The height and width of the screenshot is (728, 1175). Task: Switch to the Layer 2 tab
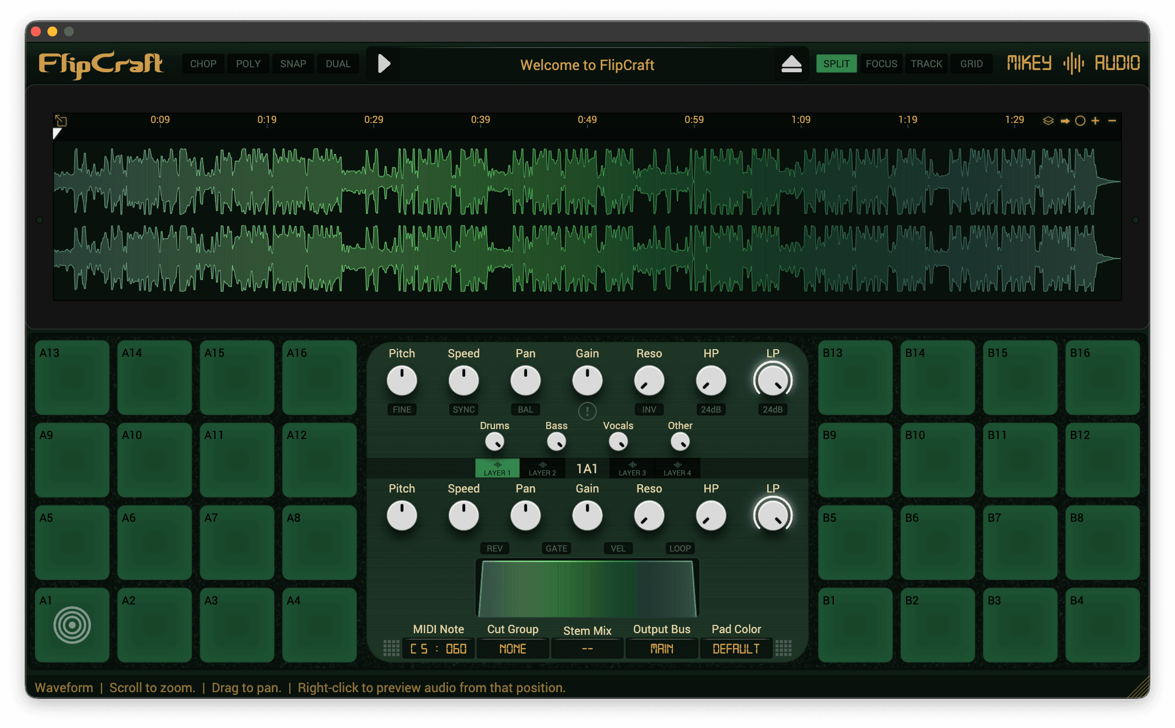tap(542, 469)
